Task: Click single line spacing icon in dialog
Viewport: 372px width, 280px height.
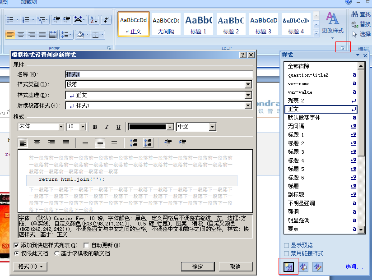Action: point(85,143)
